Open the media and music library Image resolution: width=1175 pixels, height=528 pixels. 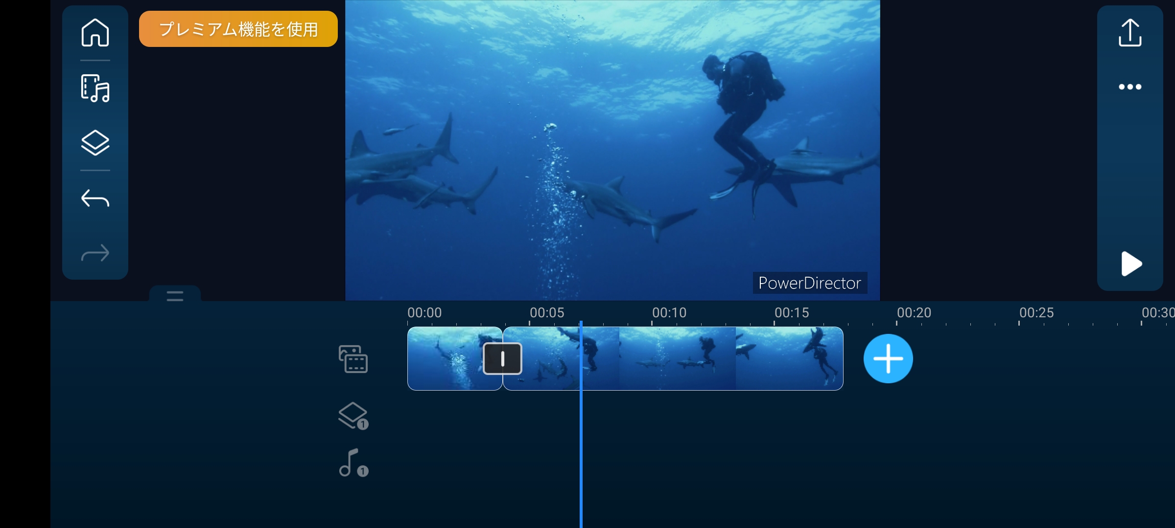[x=95, y=88]
